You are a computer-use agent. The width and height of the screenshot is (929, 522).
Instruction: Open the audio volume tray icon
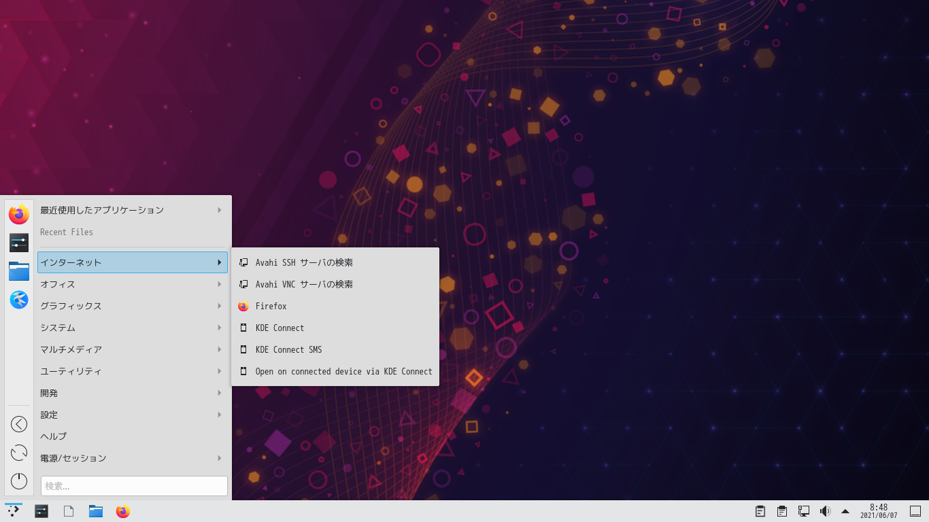825,511
